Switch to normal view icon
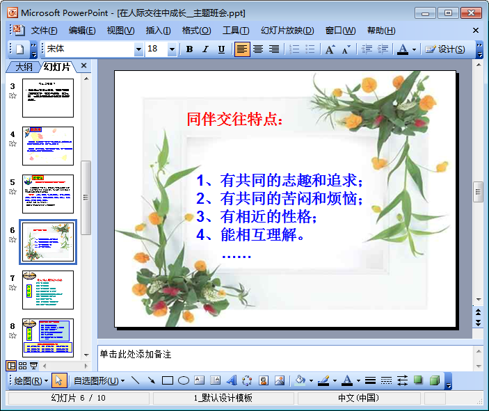Image resolution: width=489 pixels, height=411 pixels. pyautogui.click(x=12, y=366)
